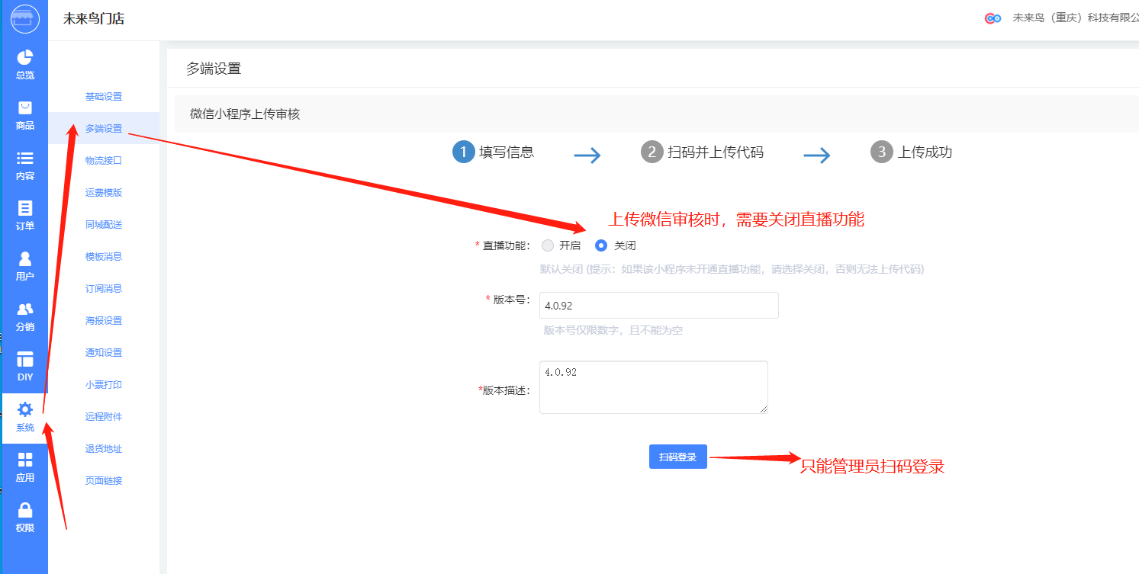Select the 关闭 radio for 直播功能
Viewport: 1139px width, 574px height.
point(601,245)
